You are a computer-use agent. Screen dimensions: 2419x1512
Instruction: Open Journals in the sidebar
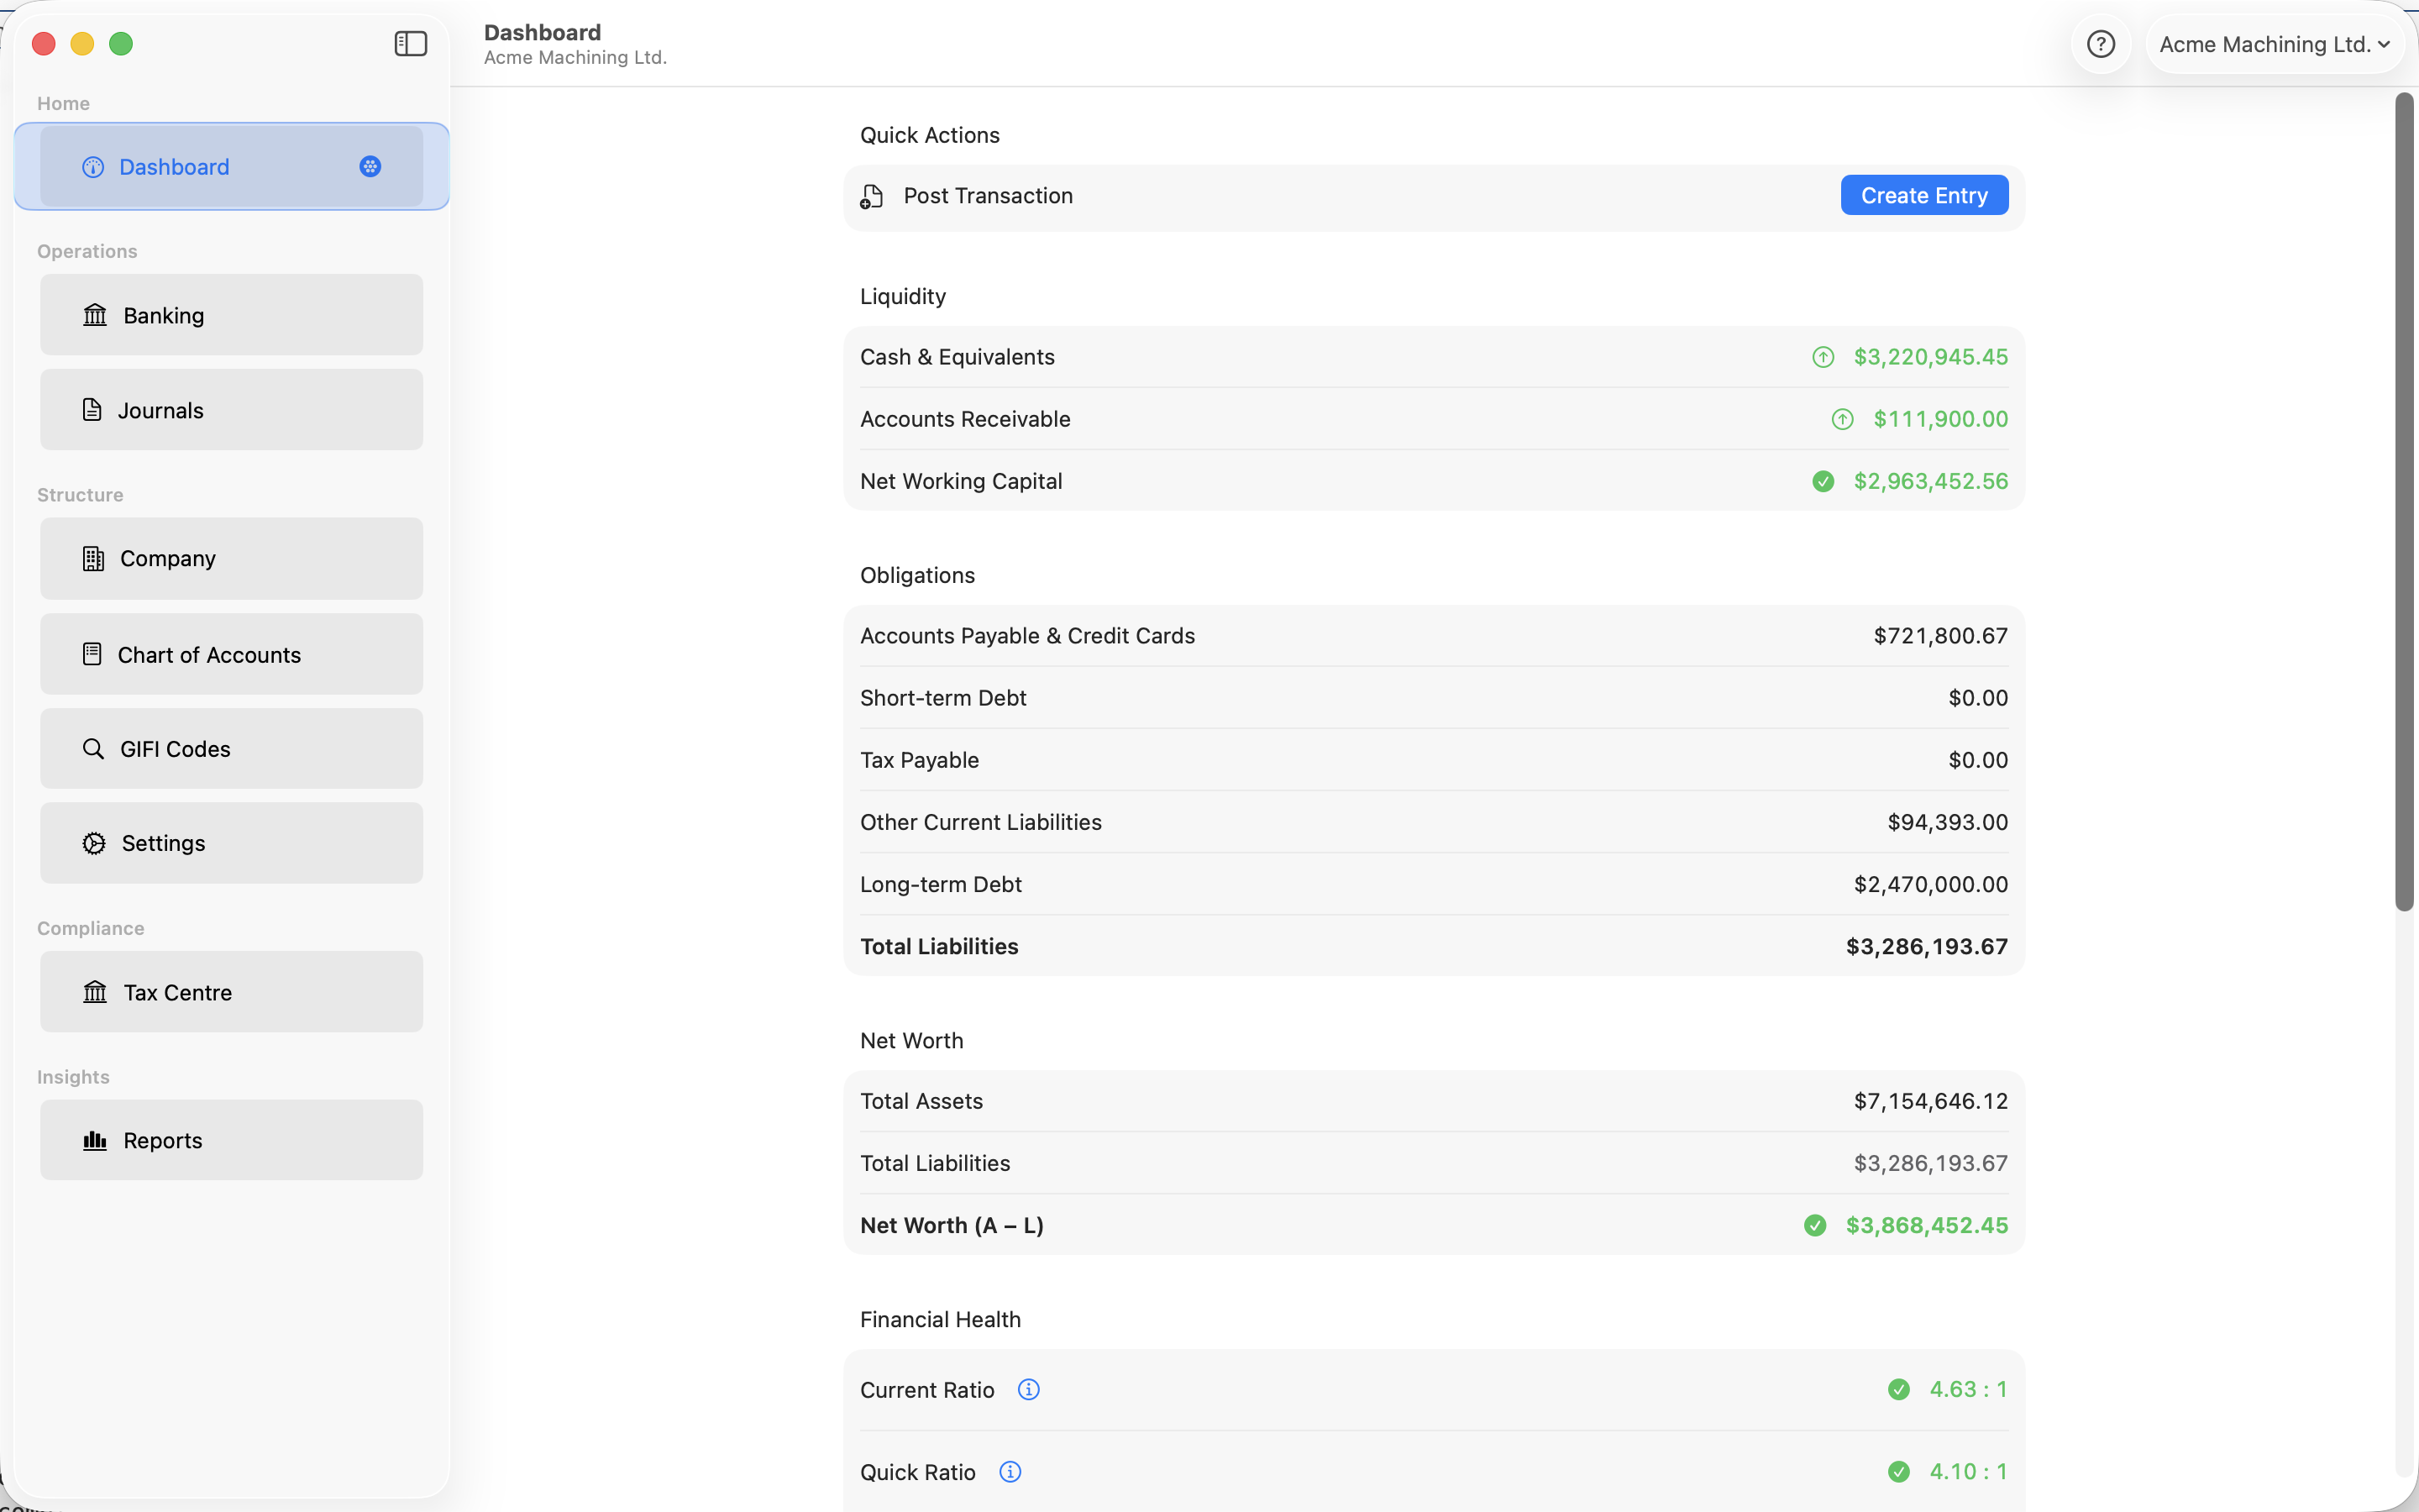coord(232,410)
